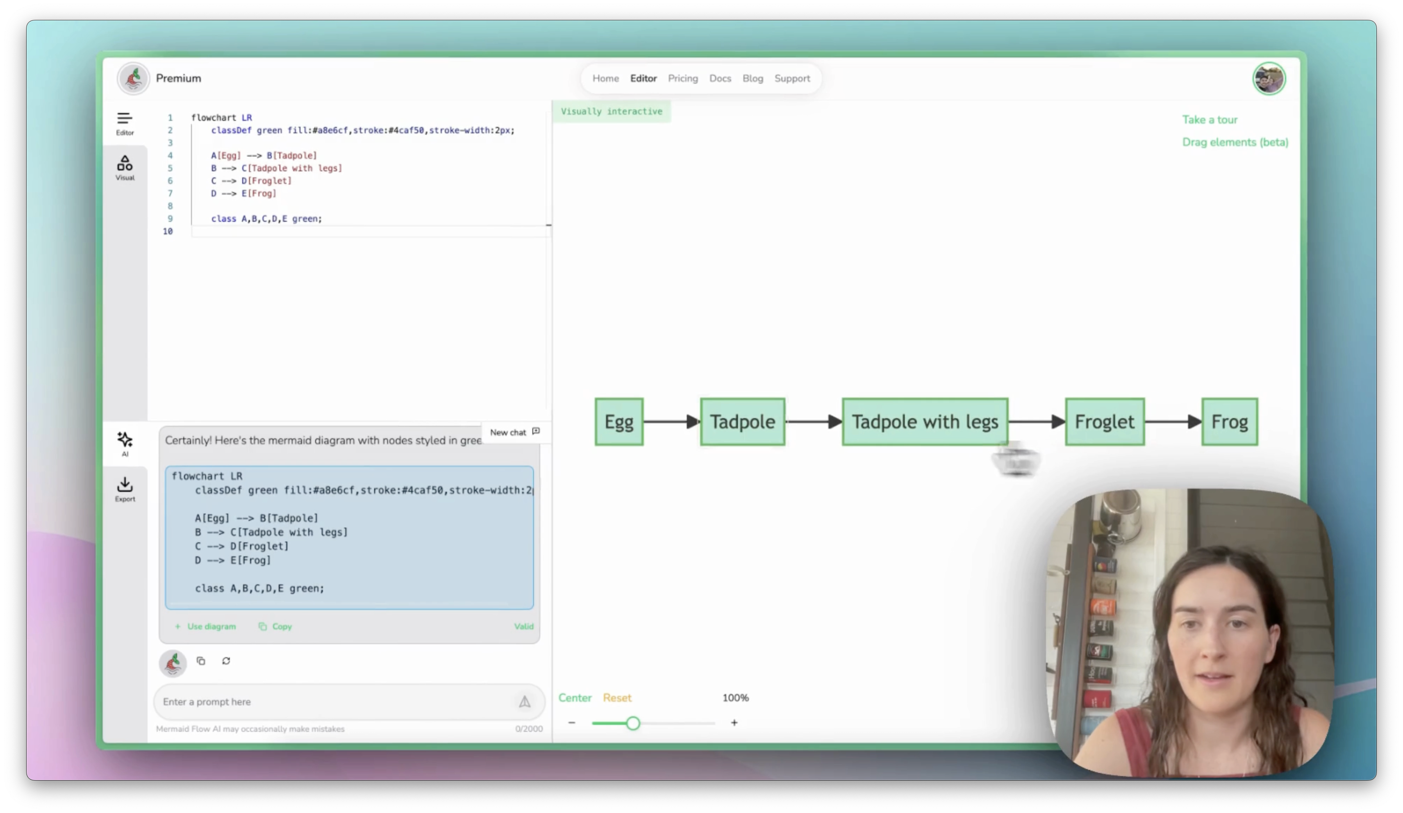Start a New chat

[x=513, y=432]
